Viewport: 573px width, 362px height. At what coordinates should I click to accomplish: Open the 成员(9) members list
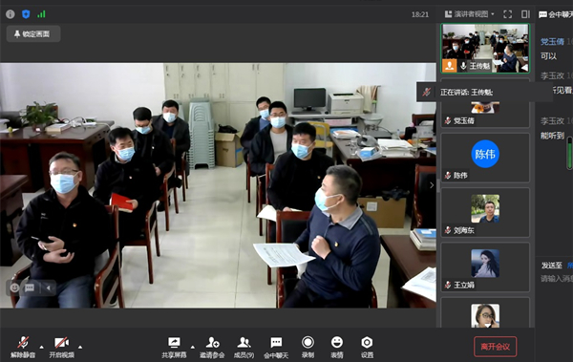pyautogui.click(x=244, y=347)
